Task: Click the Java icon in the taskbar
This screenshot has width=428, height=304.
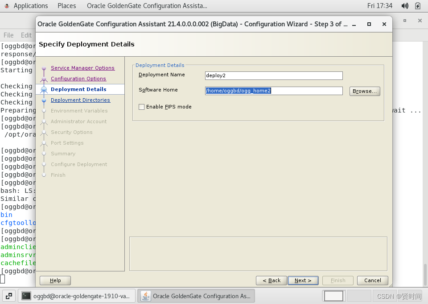Action: click(146, 296)
